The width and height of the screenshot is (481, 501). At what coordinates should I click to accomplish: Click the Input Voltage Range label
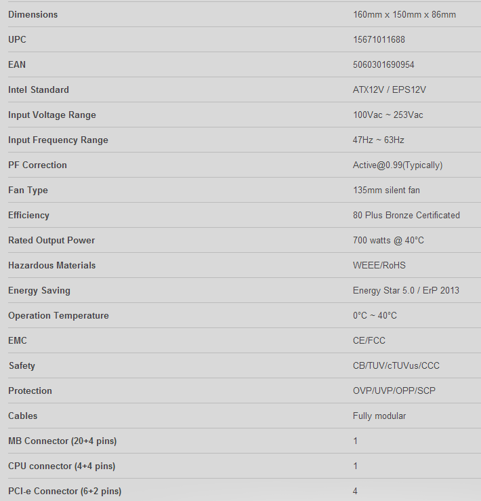coord(52,115)
